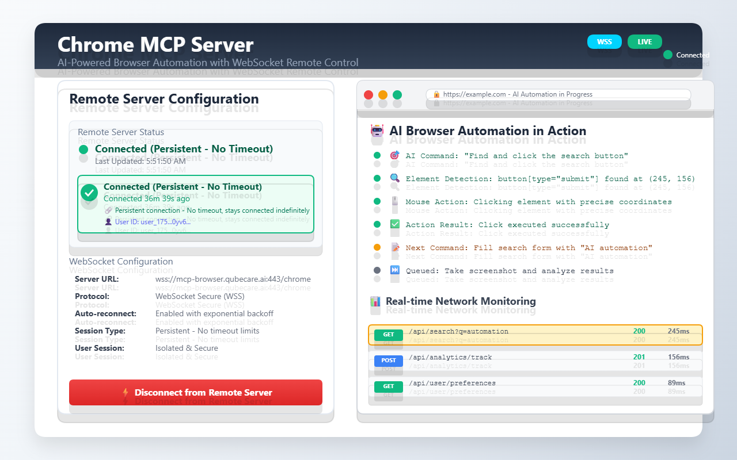
Task: Click the browser address bar showing example.com
Action: pos(559,94)
